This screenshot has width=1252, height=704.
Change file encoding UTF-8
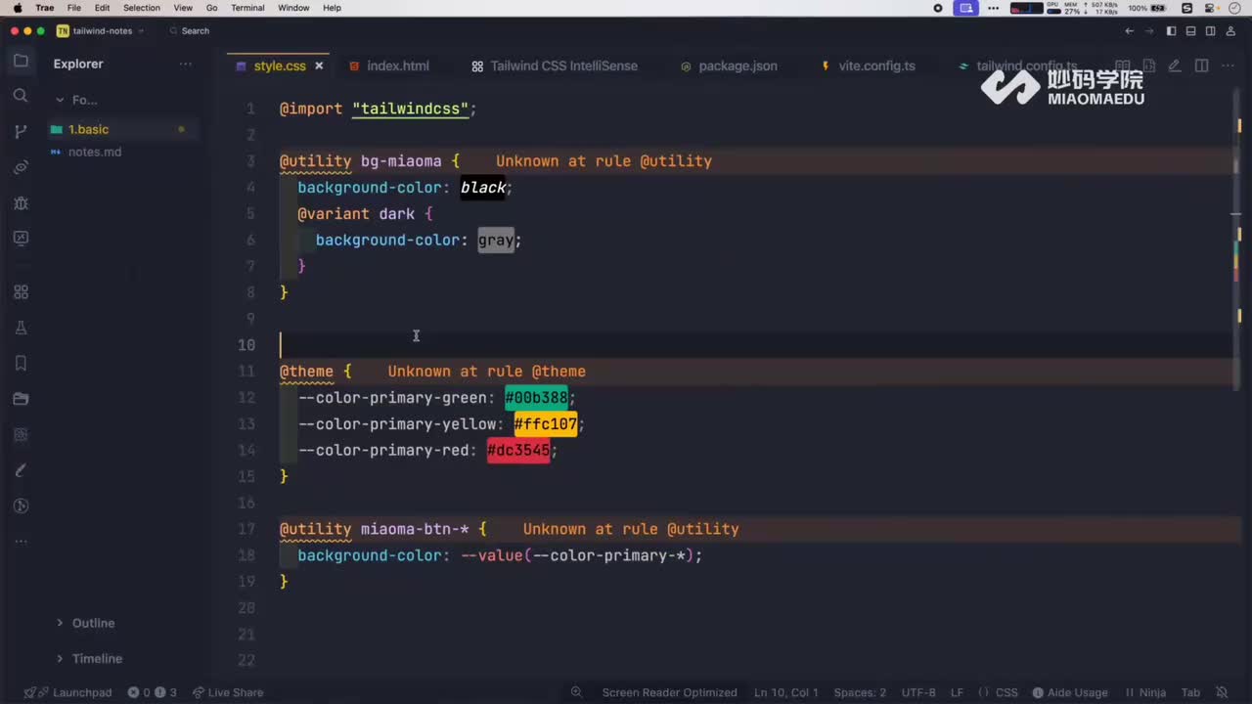(x=918, y=692)
